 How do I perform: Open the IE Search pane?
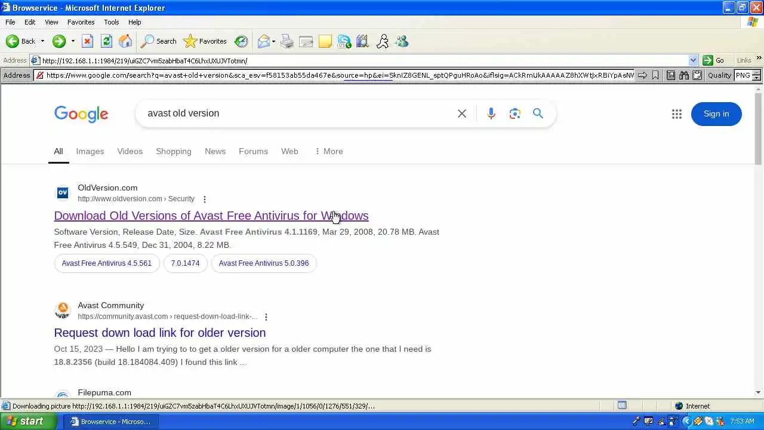coord(159,41)
